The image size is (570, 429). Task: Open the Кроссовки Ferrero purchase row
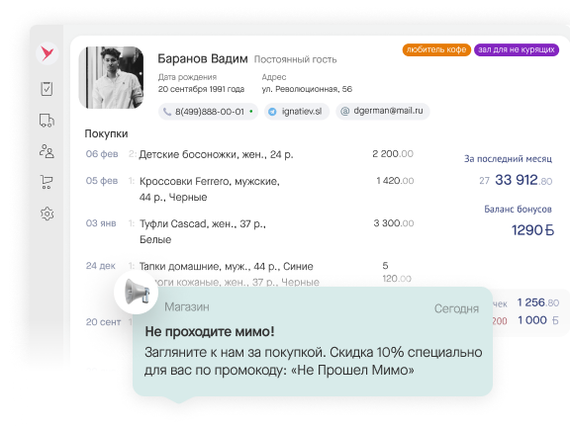249,189
